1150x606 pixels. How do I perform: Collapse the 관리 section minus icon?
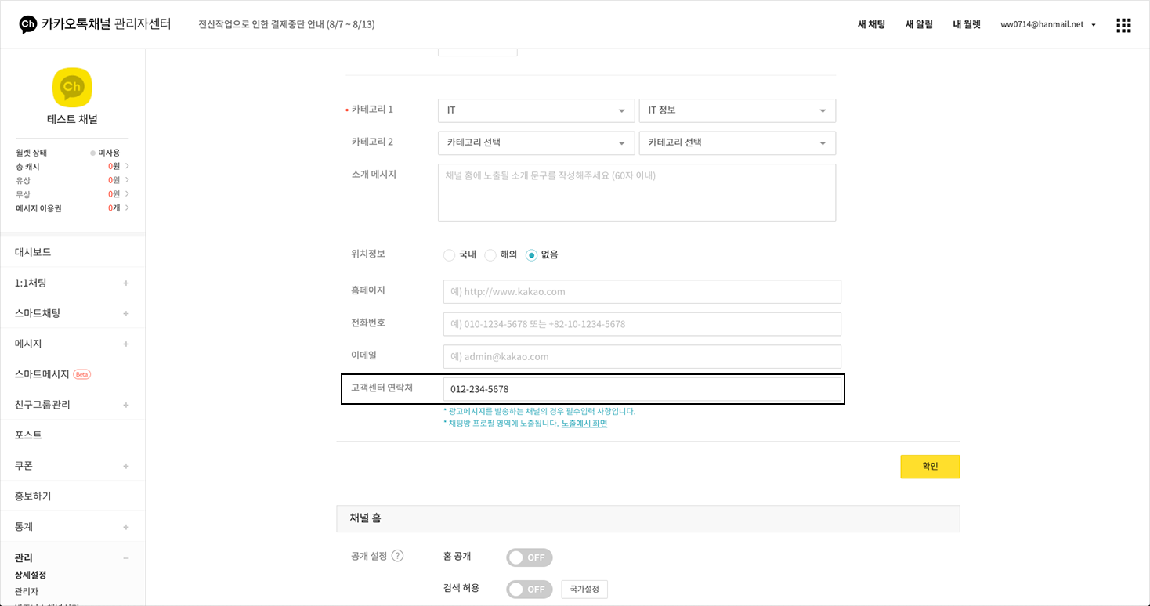tap(126, 558)
